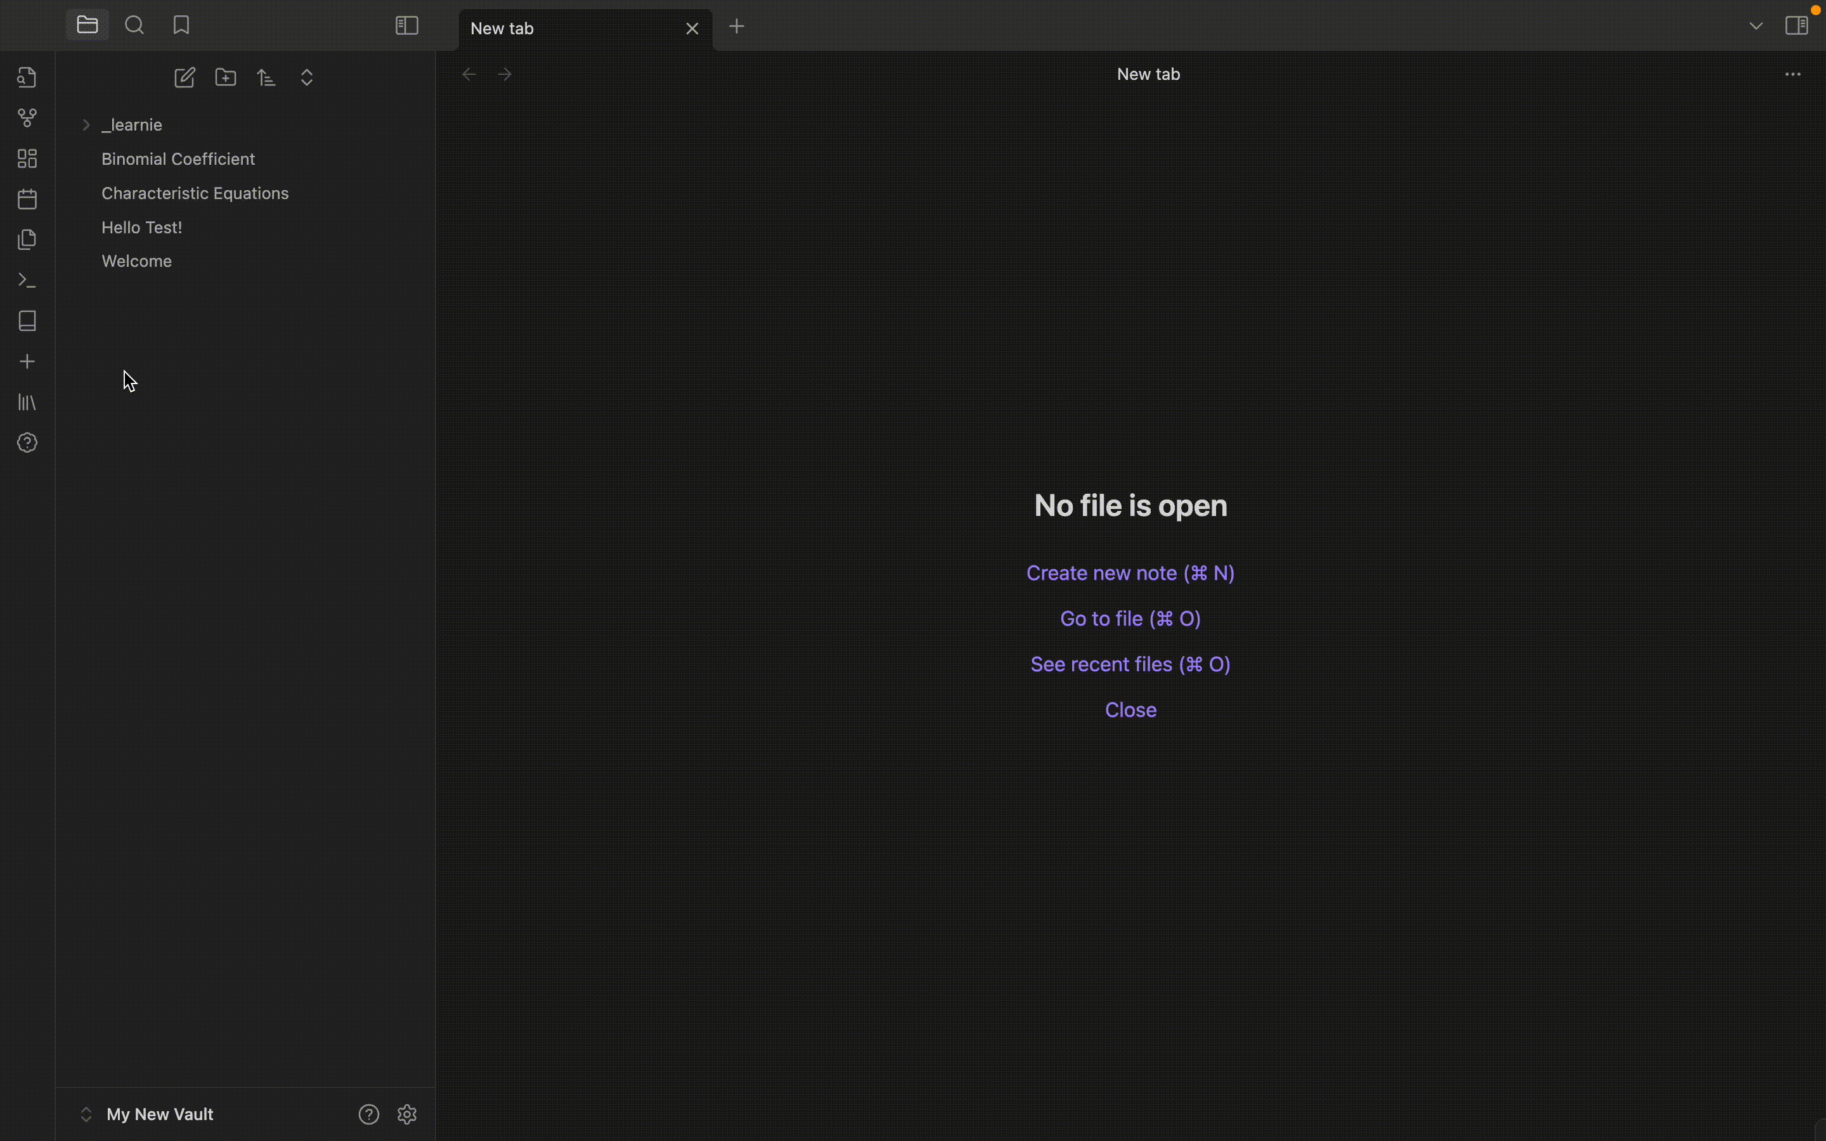This screenshot has width=1826, height=1141.
Task: Open the tab list dropdown arrow
Action: (x=1756, y=27)
